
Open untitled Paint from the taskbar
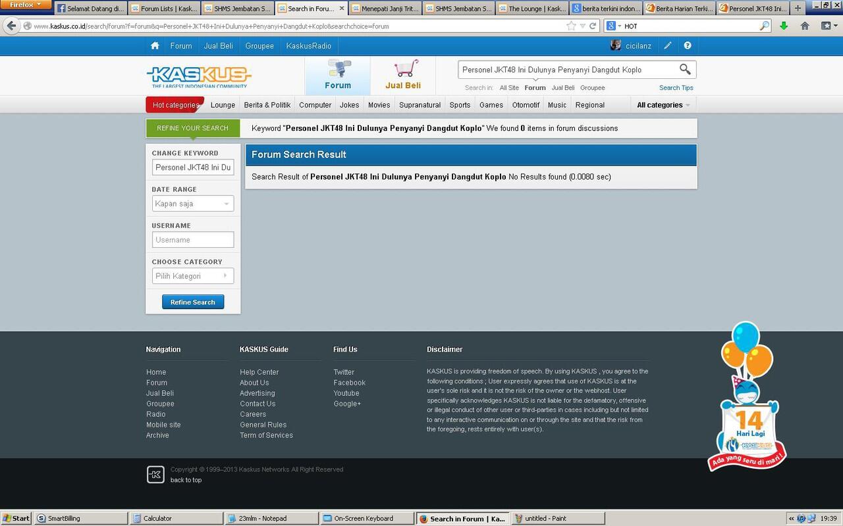(x=557, y=518)
